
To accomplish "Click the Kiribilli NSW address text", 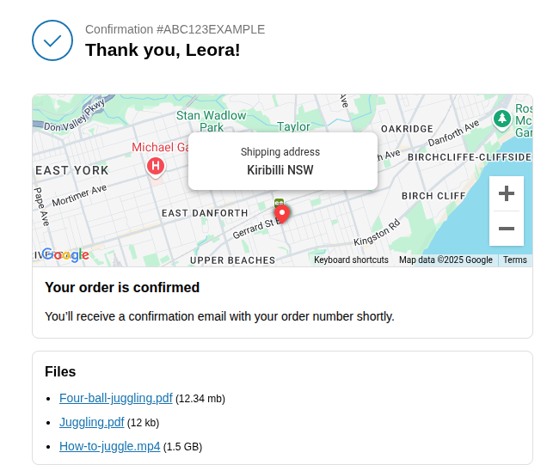I will 280,170.
